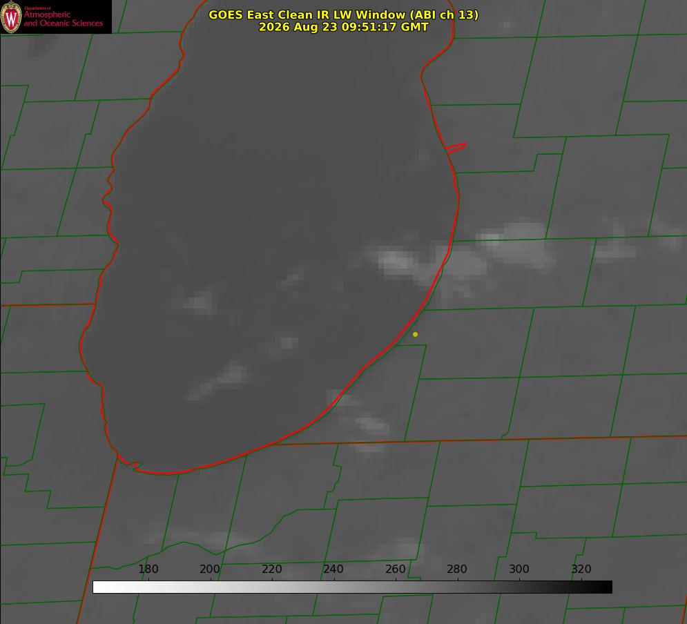Click the 220 colorbar tick label
687x624 pixels.
[x=271, y=569]
